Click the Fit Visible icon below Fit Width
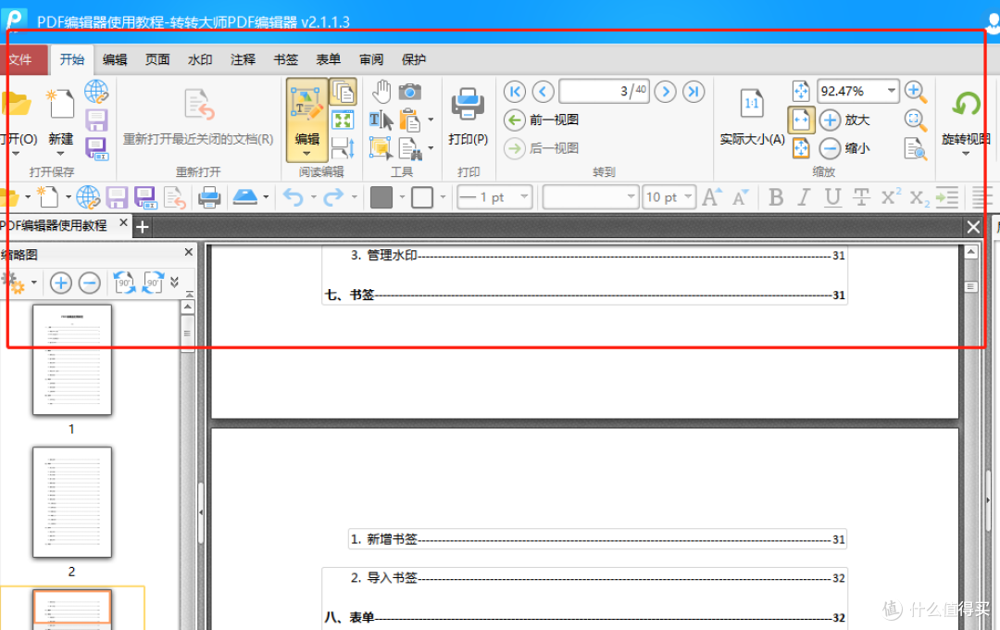Viewport: 1000px width, 630px height. point(801,148)
